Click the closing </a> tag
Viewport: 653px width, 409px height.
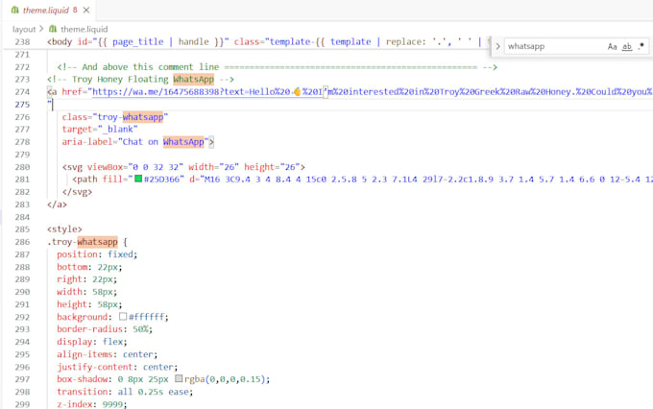(x=57, y=204)
